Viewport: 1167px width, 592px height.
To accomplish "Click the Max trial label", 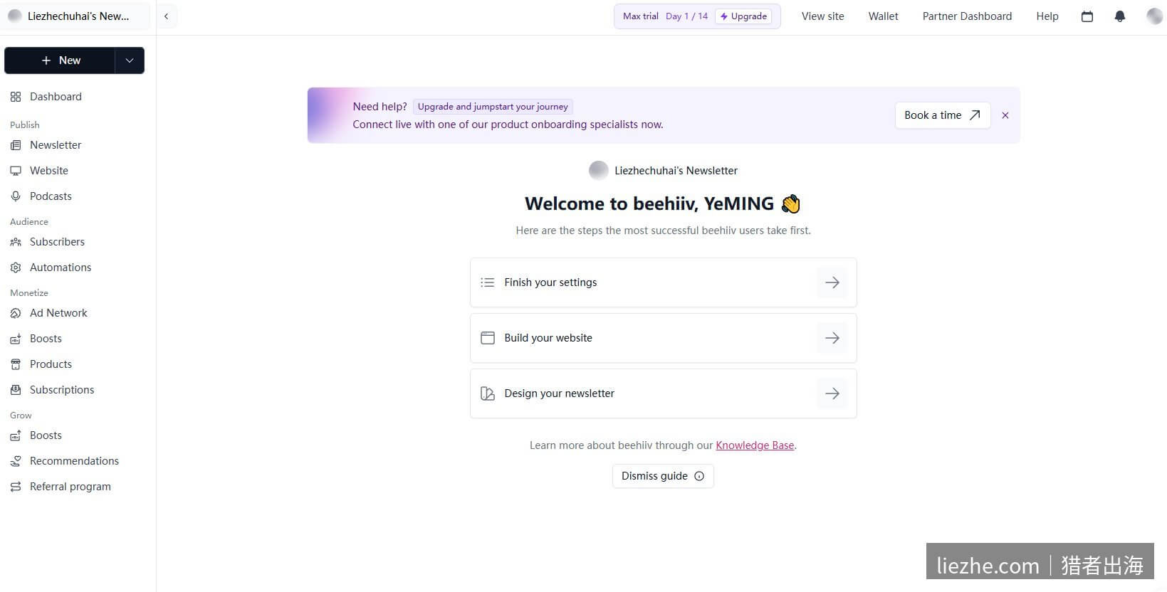I will tap(641, 16).
